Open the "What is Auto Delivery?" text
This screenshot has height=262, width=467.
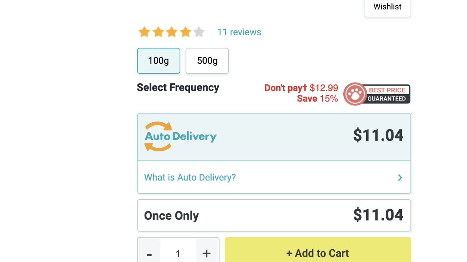coord(190,178)
